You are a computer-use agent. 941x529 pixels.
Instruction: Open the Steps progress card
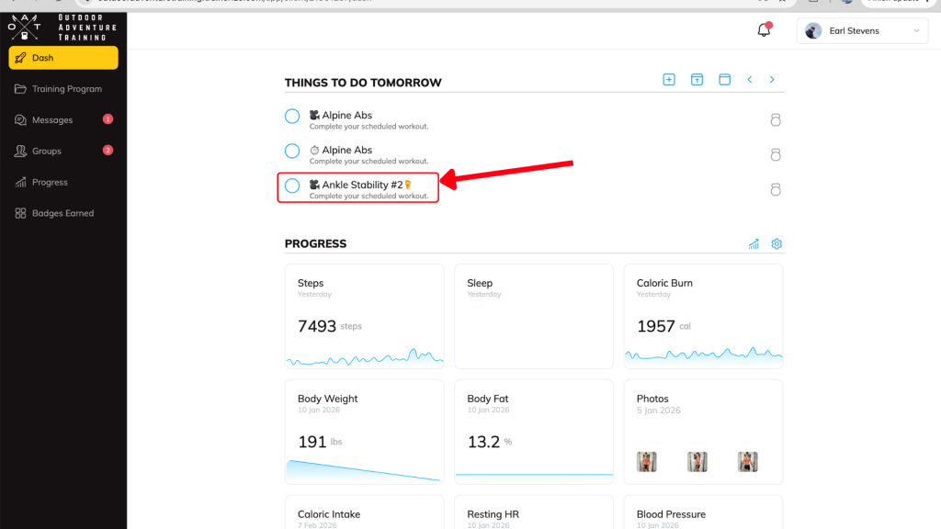[365, 316]
